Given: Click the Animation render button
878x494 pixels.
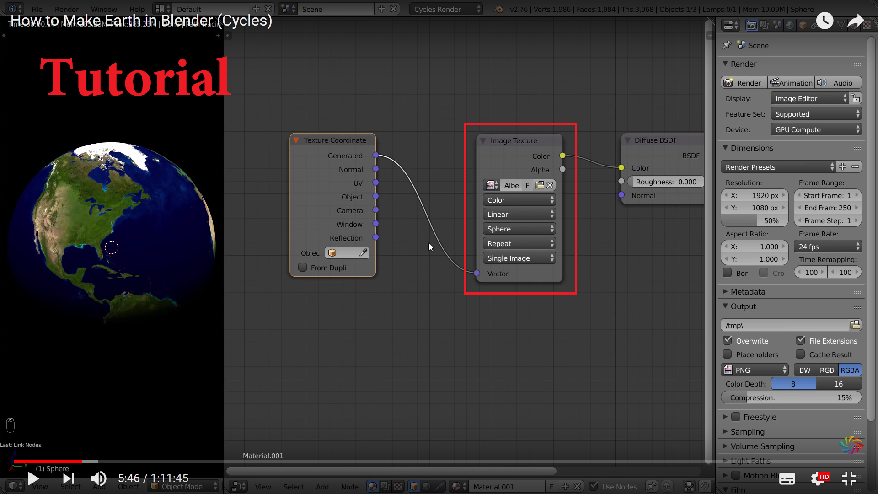Looking at the screenshot, I should [791, 83].
